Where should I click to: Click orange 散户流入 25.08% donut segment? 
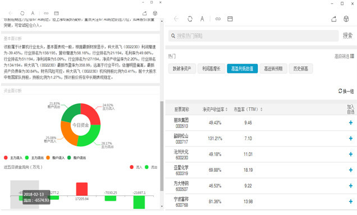point(68,134)
